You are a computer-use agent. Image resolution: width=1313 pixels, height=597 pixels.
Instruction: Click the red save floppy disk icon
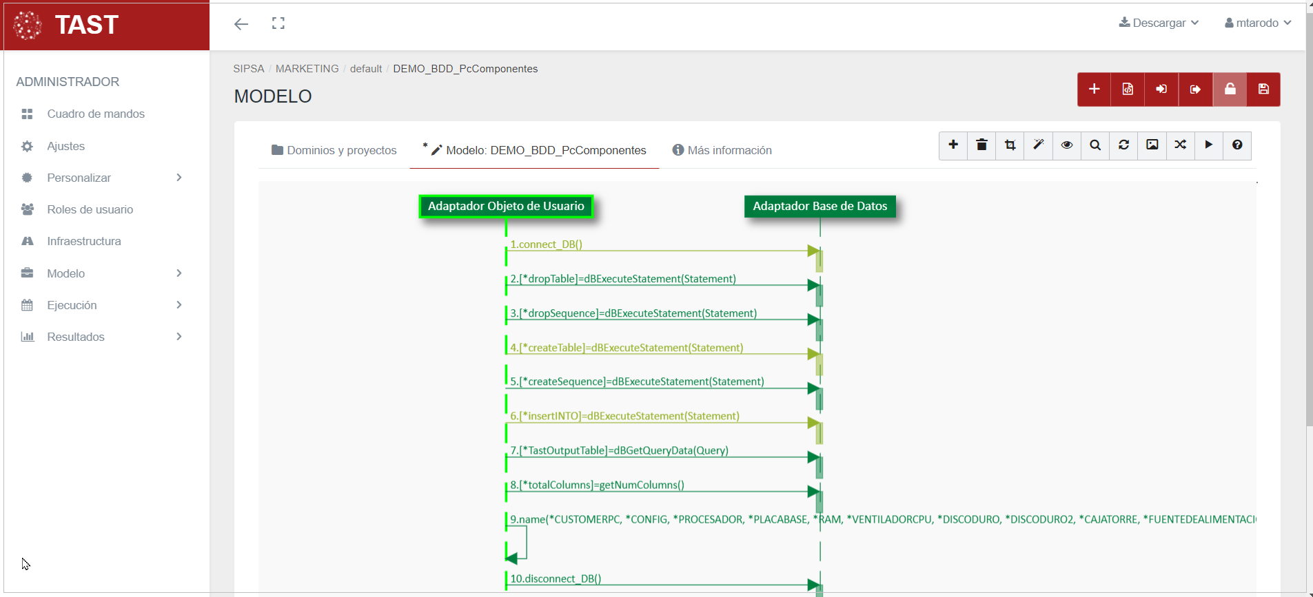[1263, 90]
